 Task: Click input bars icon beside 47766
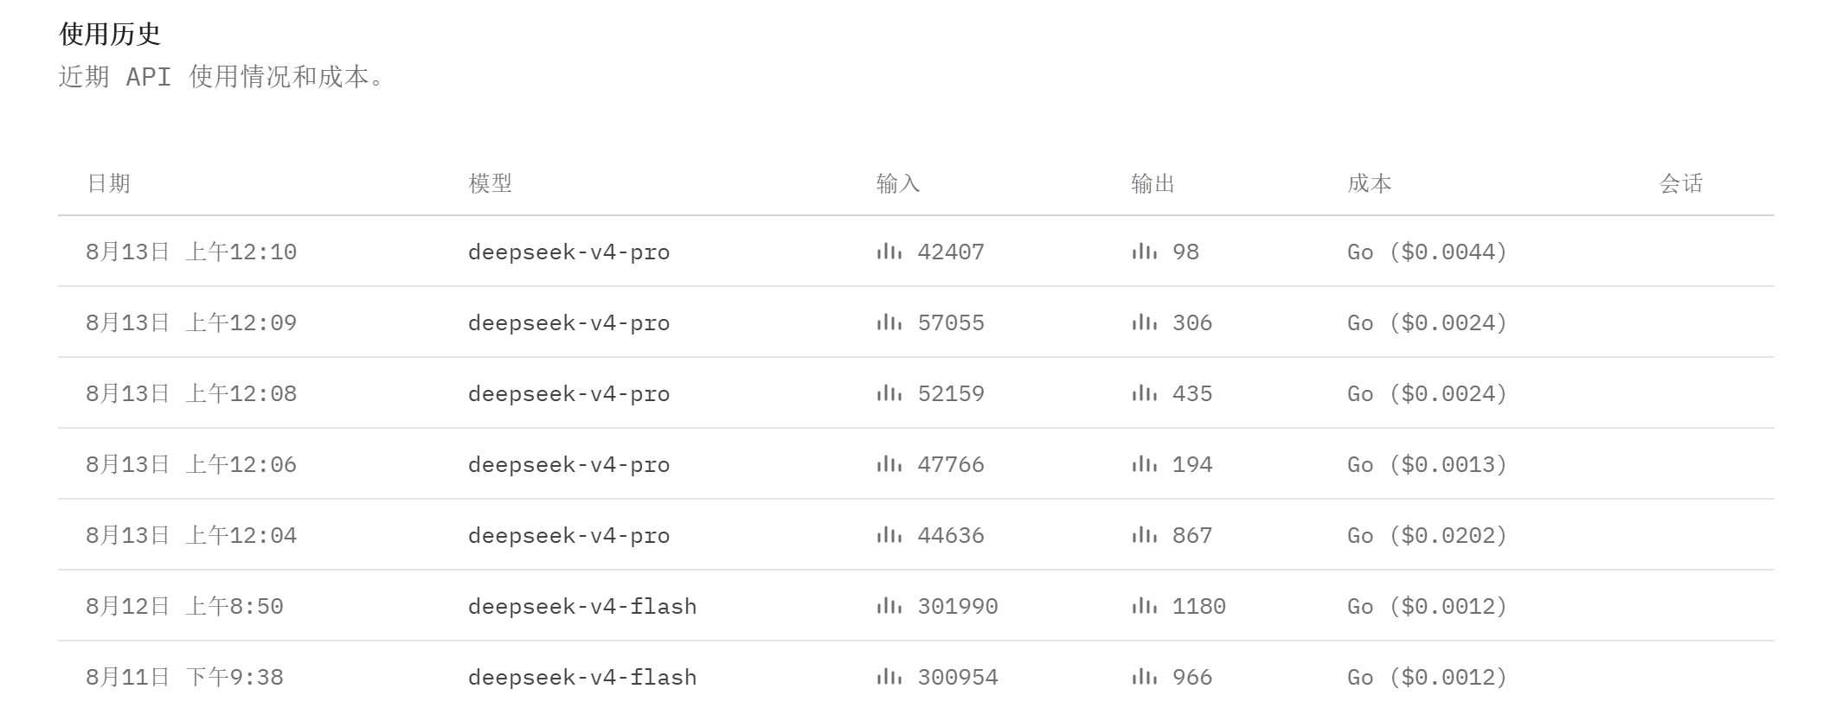click(889, 464)
